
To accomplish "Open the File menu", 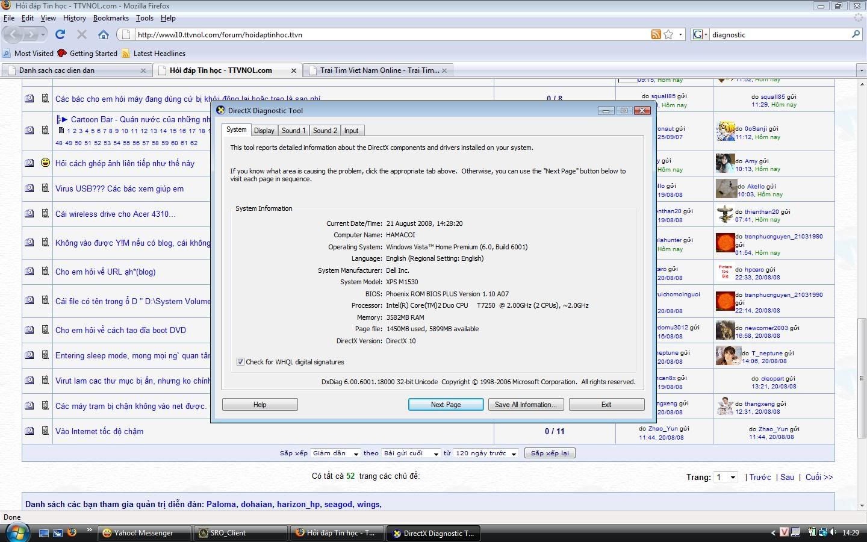I will [9, 18].
